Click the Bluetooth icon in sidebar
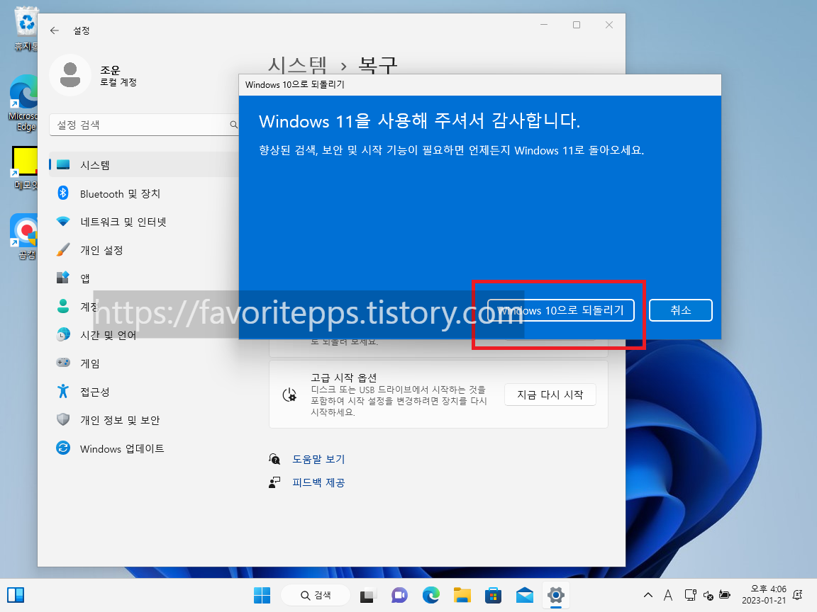This screenshot has height=612, width=817. click(x=63, y=193)
